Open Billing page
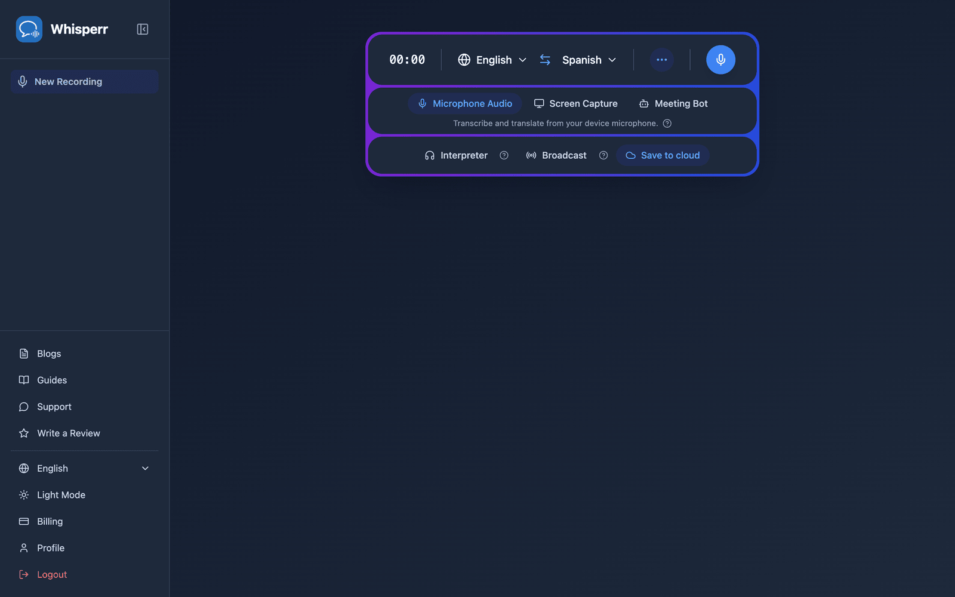The image size is (955, 597). (84, 521)
